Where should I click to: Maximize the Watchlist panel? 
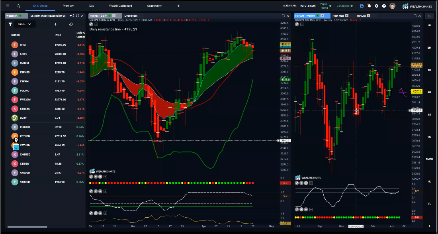78,16
